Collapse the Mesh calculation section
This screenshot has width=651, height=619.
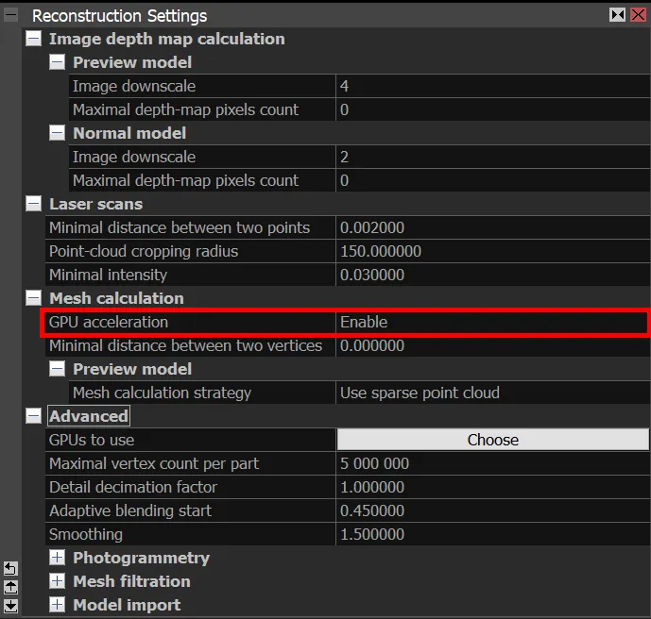click(x=33, y=298)
